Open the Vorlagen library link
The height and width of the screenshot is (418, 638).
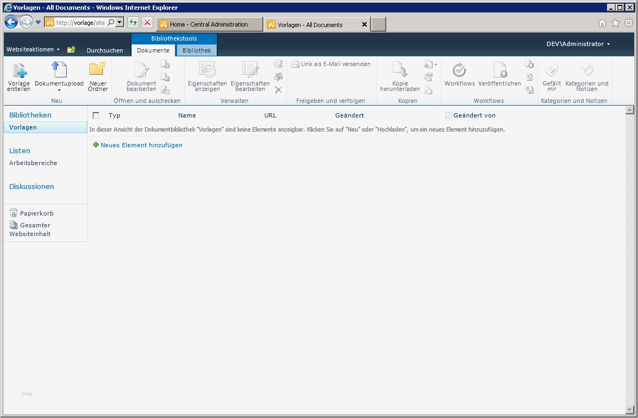point(23,127)
